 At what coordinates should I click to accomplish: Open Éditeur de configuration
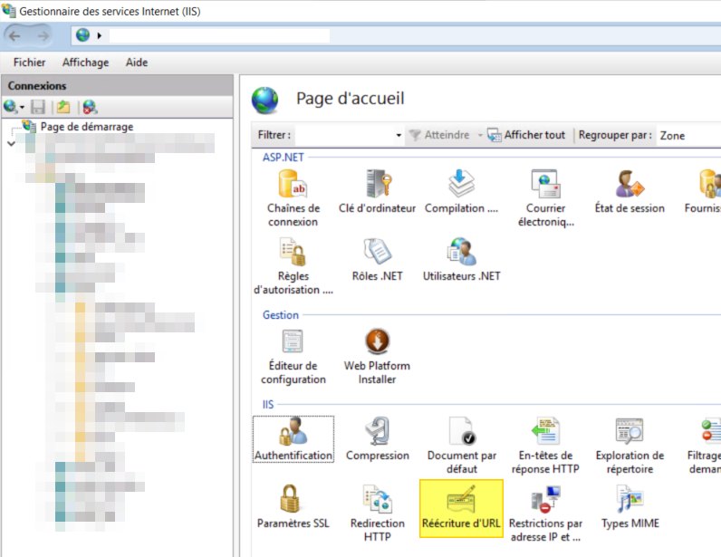pos(293,357)
